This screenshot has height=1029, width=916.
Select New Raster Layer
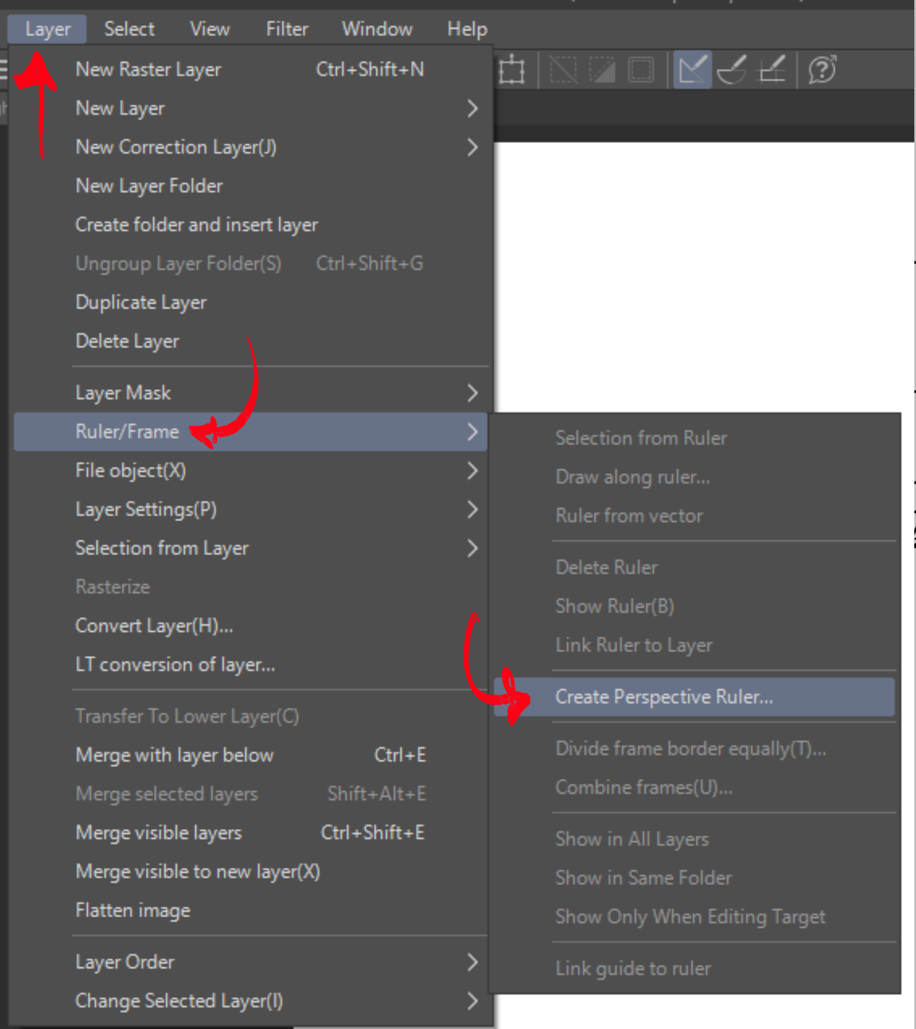pyautogui.click(x=251, y=70)
